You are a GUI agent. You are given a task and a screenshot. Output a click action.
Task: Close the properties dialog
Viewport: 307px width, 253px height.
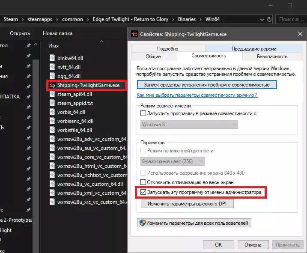300,34
